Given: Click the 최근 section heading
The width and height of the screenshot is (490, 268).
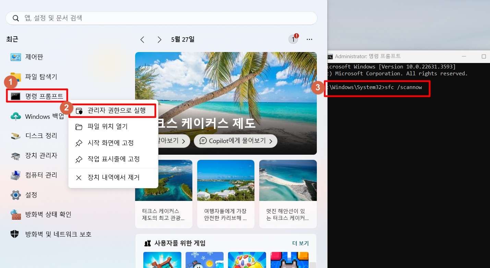Looking at the screenshot, I should 12,39.
